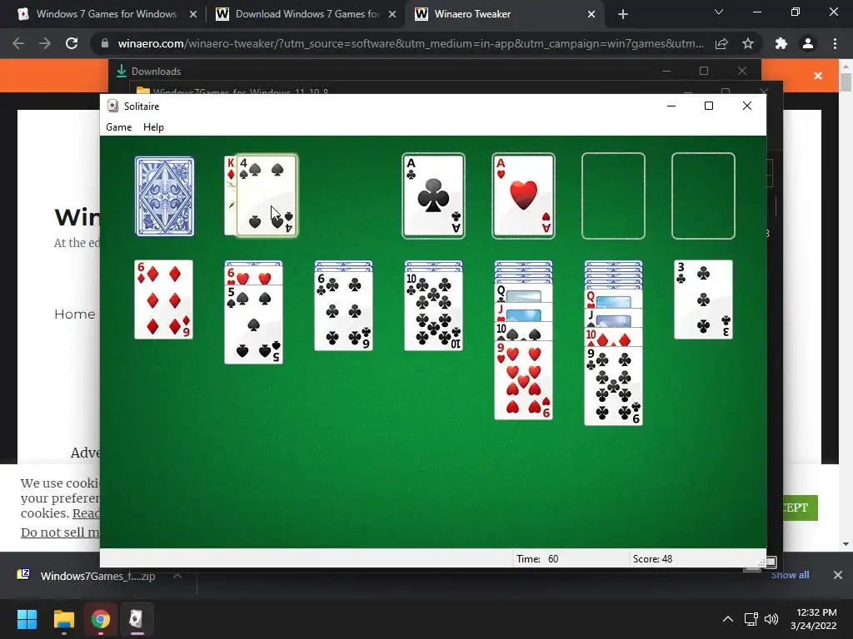Image resolution: width=853 pixels, height=639 pixels.
Task: Click Show all downloads link
Action: [790, 575]
